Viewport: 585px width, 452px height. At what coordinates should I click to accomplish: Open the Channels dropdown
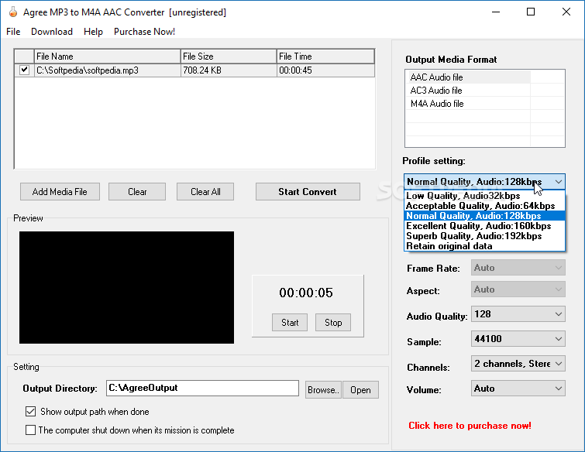click(x=518, y=363)
